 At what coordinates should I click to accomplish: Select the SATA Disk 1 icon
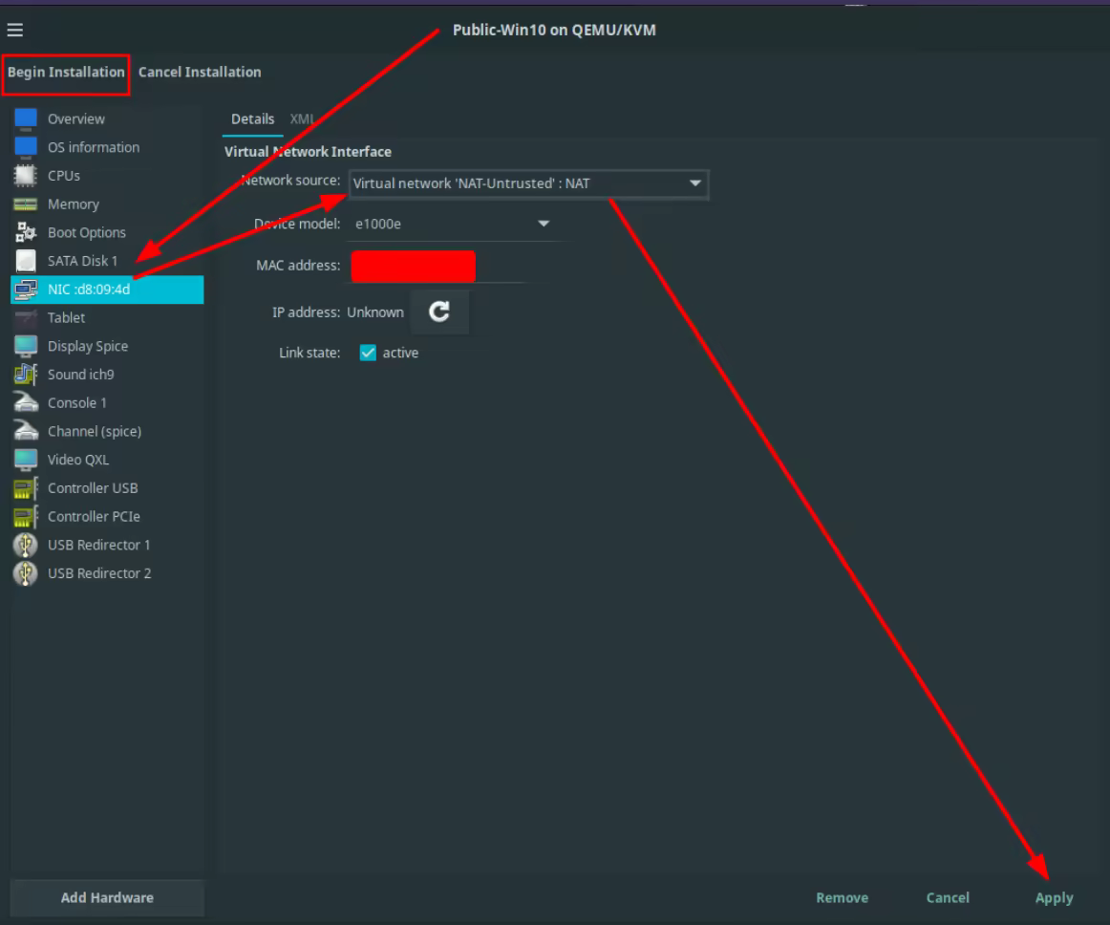[26, 261]
